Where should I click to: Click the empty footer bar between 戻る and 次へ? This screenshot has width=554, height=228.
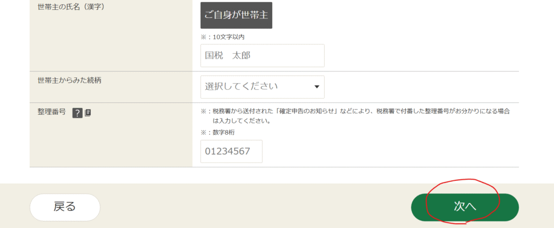click(x=254, y=207)
